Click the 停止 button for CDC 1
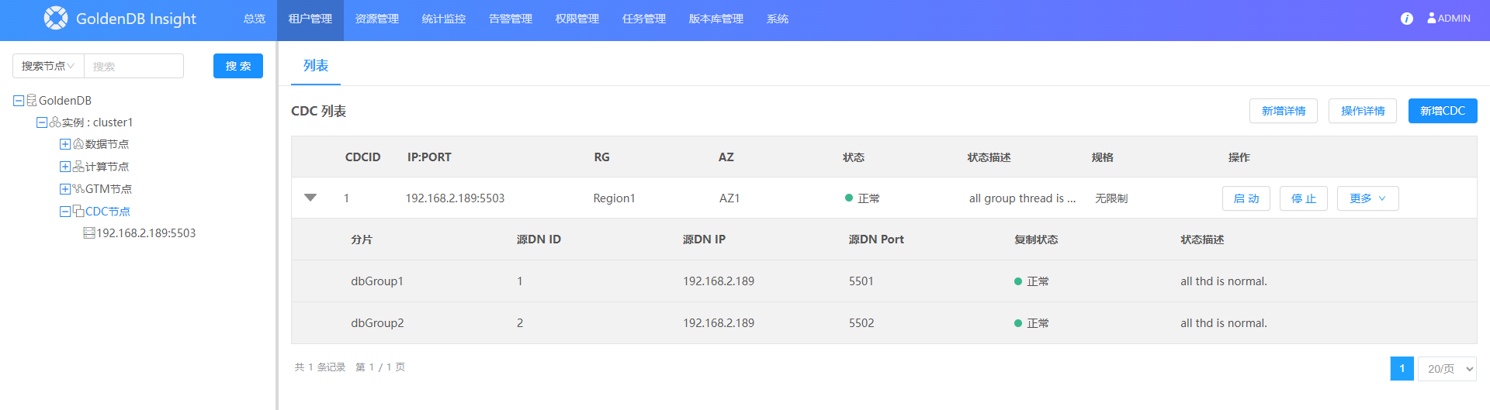1490x410 pixels. (1303, 198)
